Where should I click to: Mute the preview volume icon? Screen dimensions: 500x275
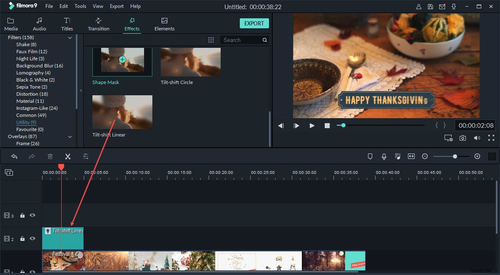pyautogui.click(x=477, y=138)
